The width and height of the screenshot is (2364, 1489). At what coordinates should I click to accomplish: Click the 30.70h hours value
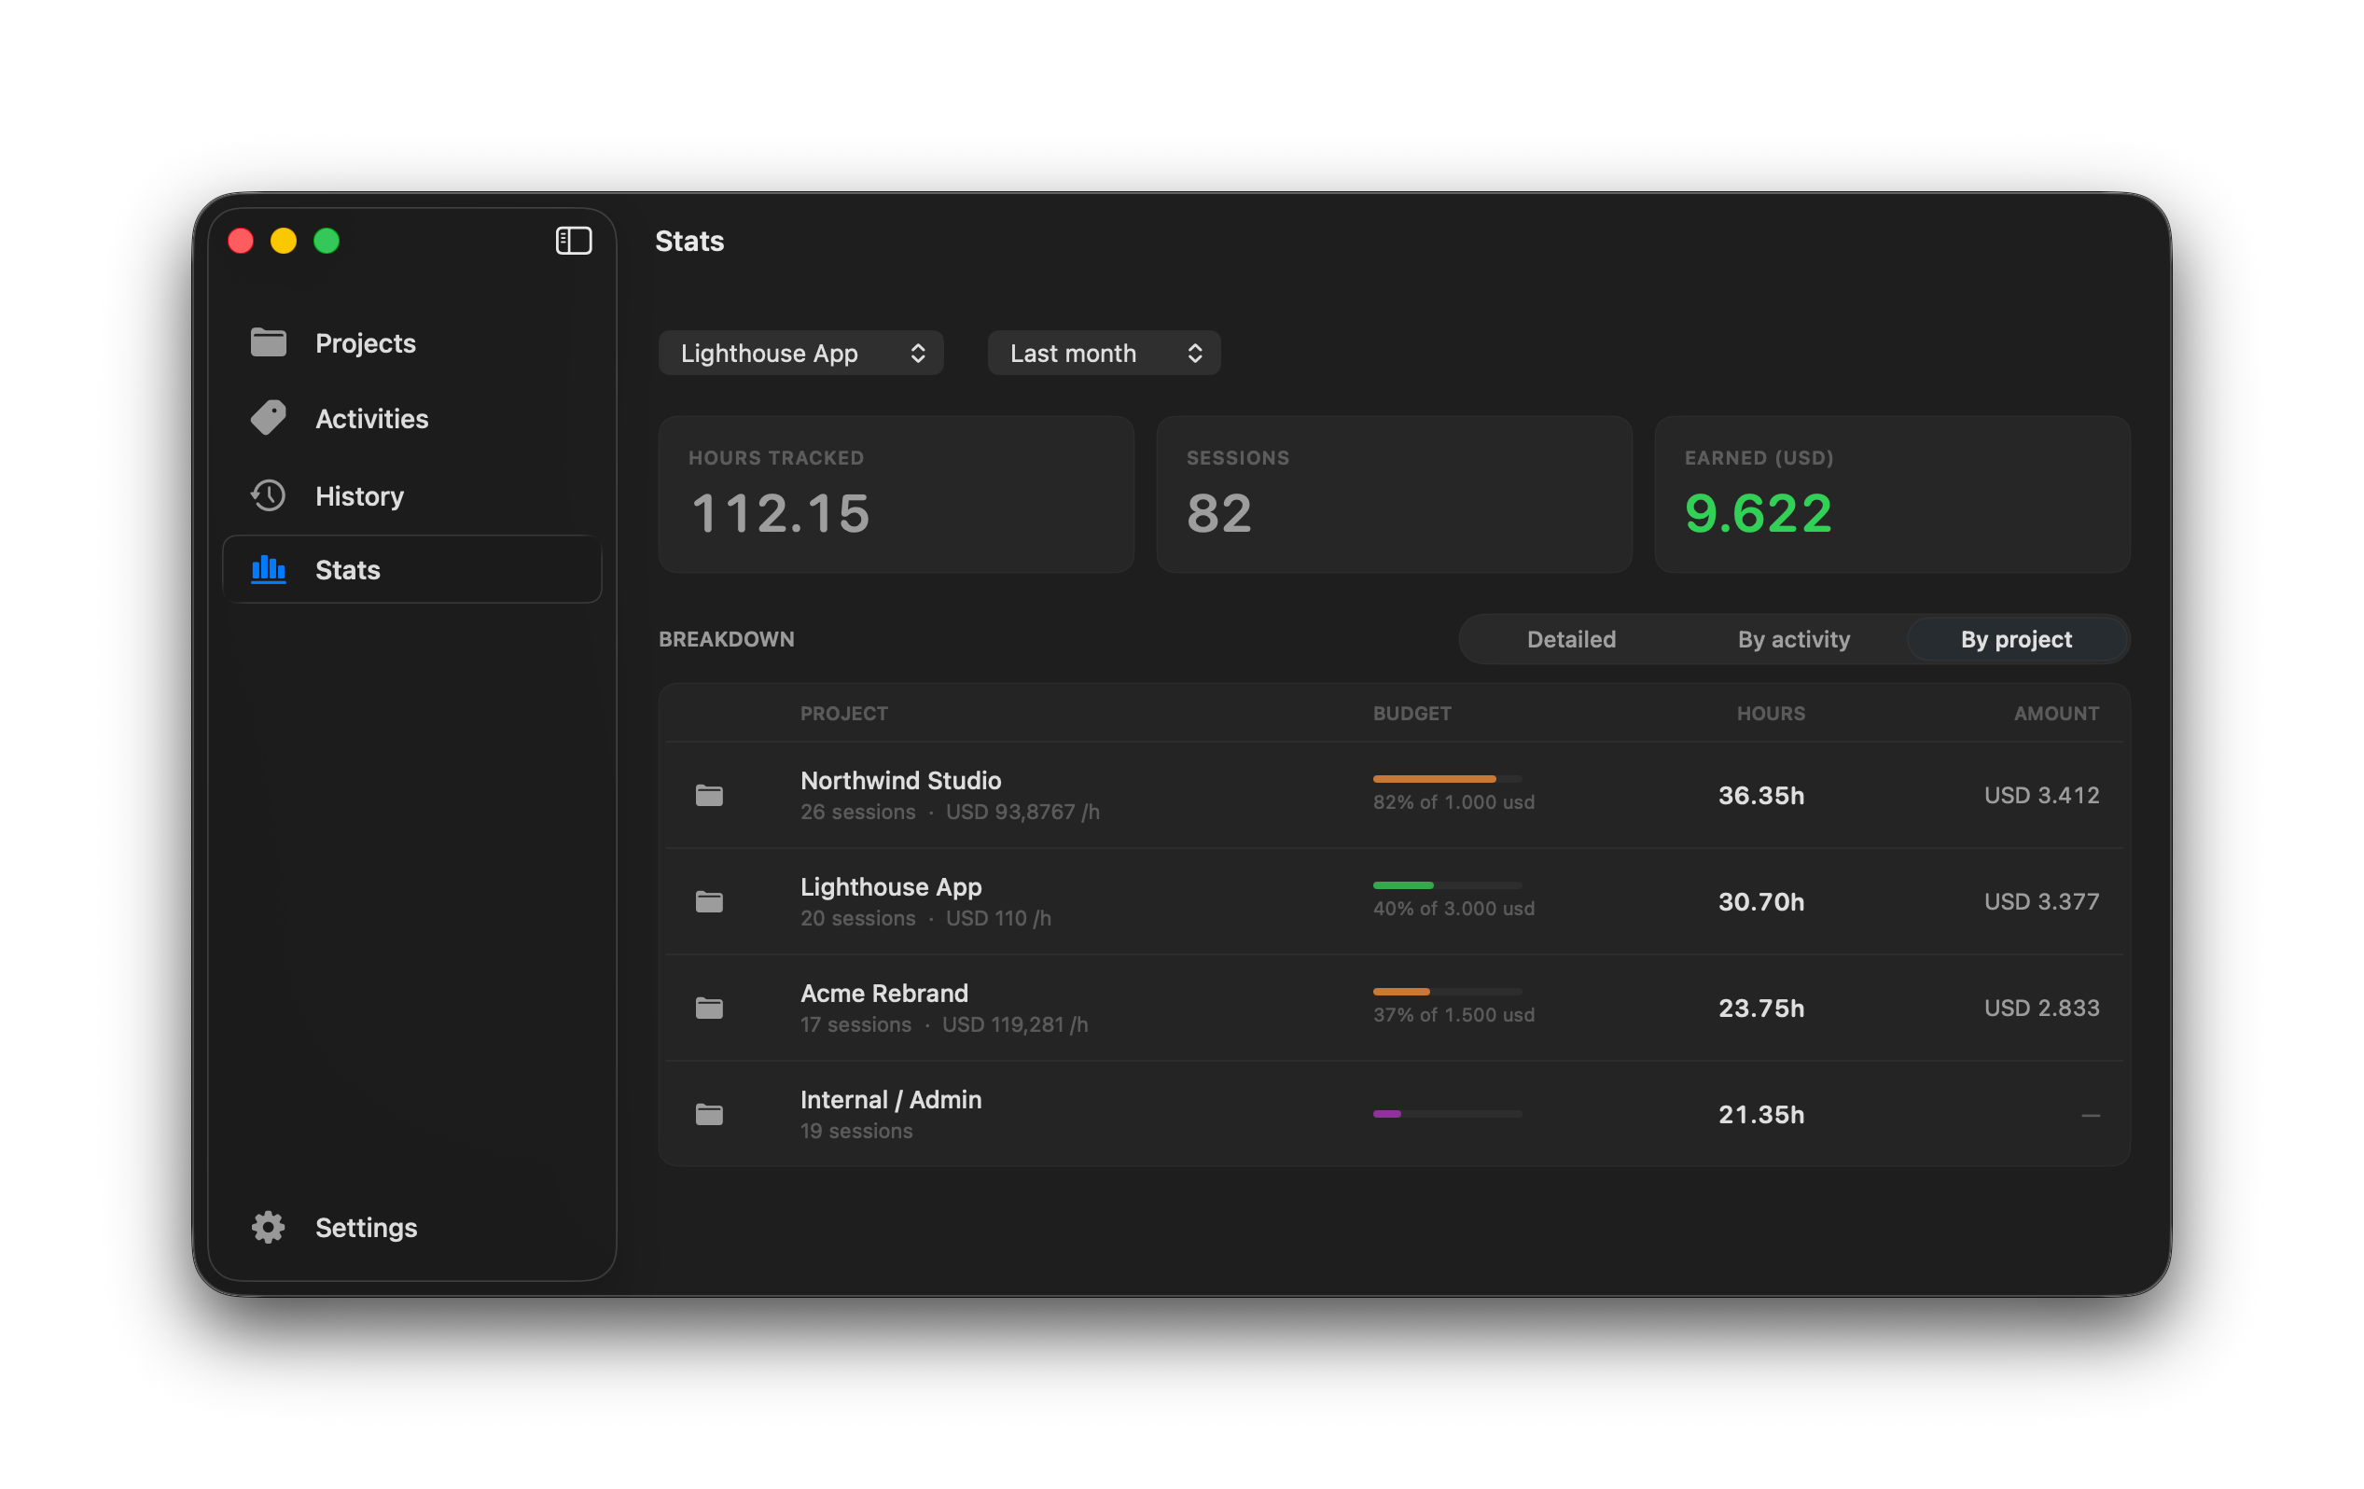[x=1761, y=901]
